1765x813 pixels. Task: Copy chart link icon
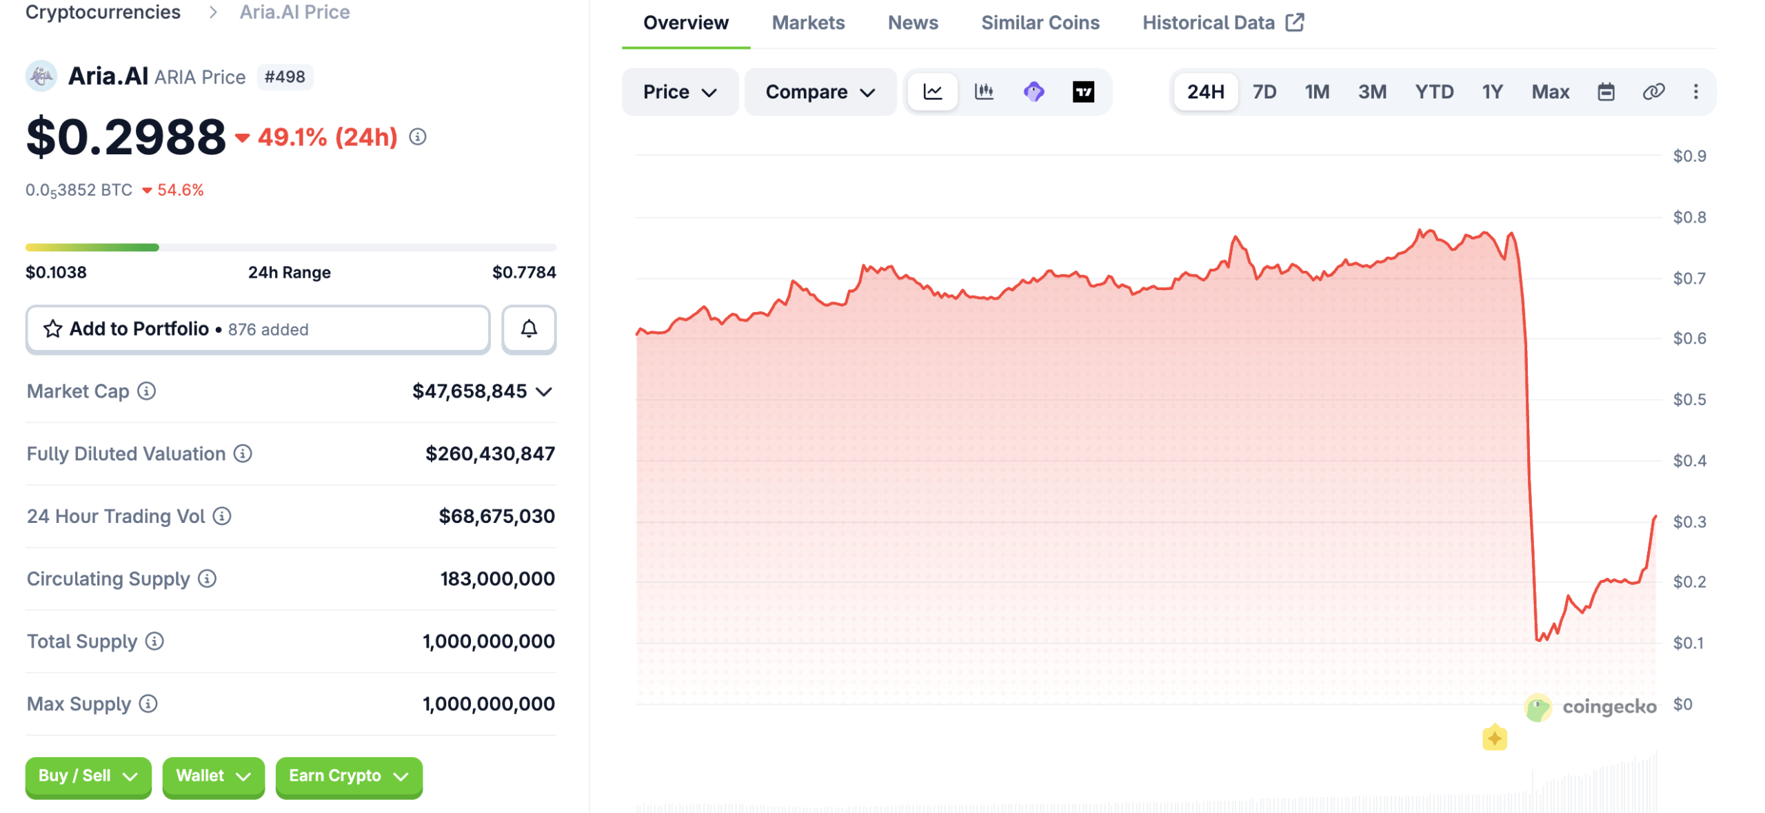click(x=1653, y=92)
